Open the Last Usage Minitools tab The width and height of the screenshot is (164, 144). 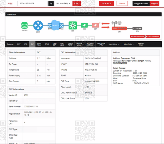pyautogui.click(x=90, y=44)
